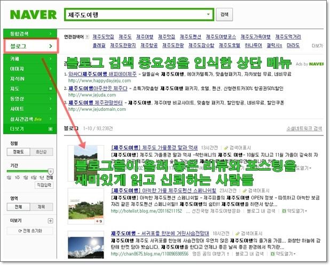Select 동영상 menu item

tap(30, 99)
